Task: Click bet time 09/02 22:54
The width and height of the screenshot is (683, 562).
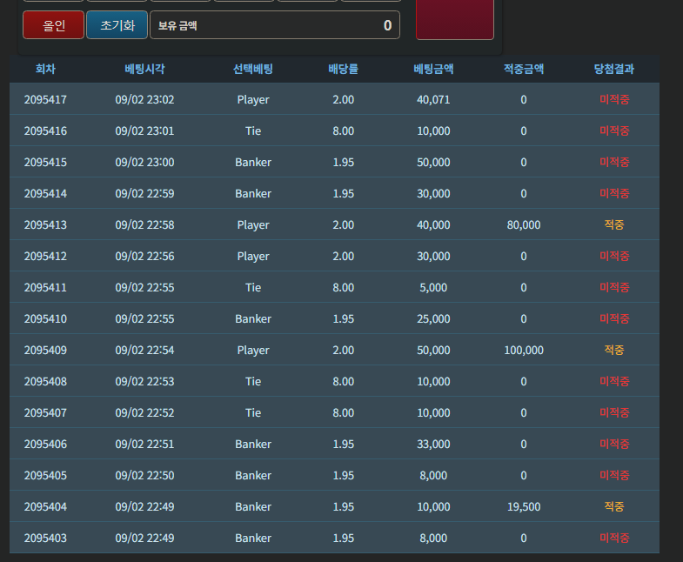Action: pos(144,351)
